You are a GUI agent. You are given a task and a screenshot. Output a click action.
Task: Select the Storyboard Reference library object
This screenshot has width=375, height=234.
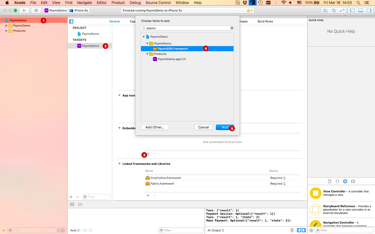point(341,210)
